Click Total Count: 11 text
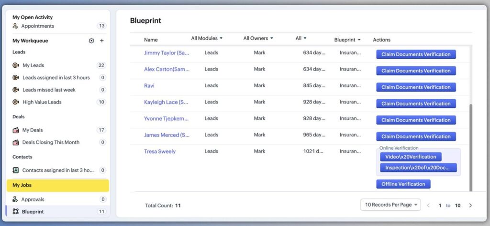The height and width of the screenshot is (226, 490). coord(163,205)
